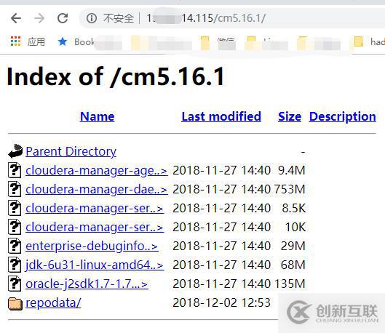Image resolution: width=385 pixels, height=333 pixels.
Task: Download the cloudera-manager-age file link
Action: click(x=97, y=170)
